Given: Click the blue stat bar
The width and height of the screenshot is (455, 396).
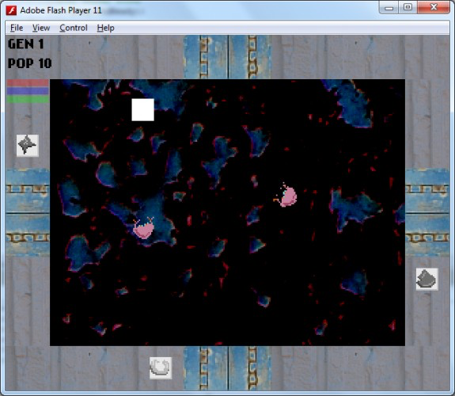Looking at the screenshot, I should pyautogui.click(x=28, y=91).
